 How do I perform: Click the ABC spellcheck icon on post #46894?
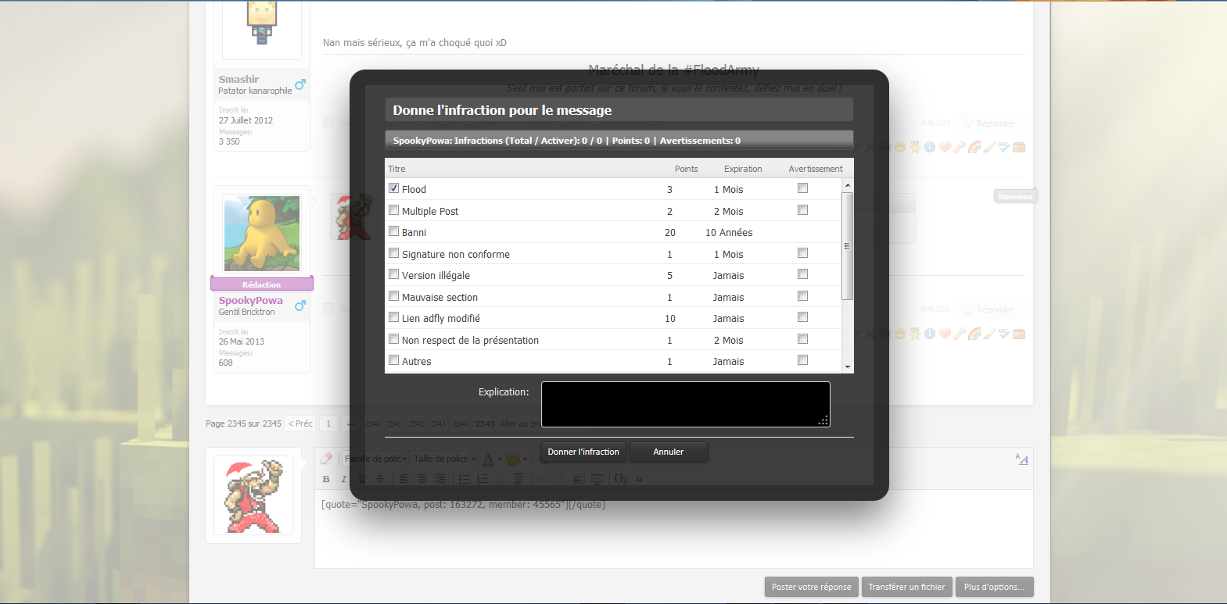(1004, 147)
